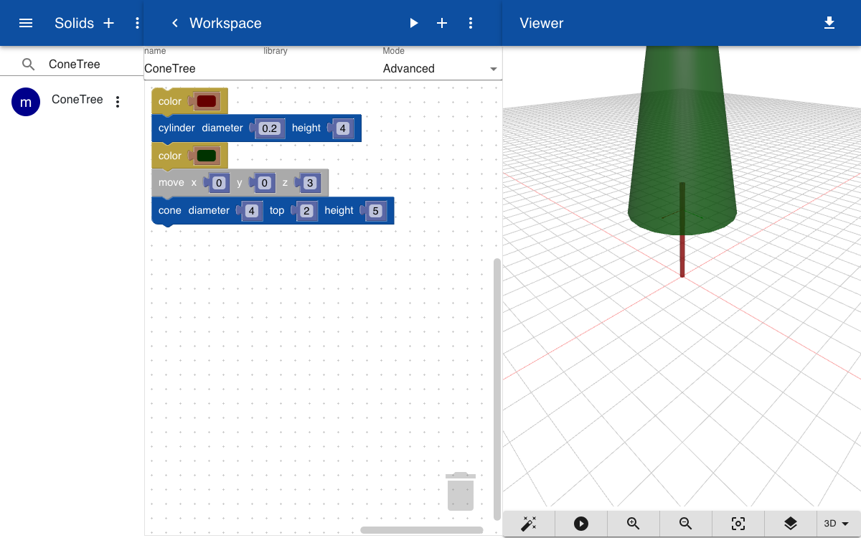This screenshot has width=861, height=538.
Task: Click the ConeTree name input field
Action: pyautogui.click(x=204, y=69)
